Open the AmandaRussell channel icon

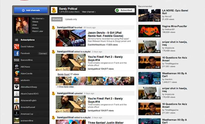[17, 107]
